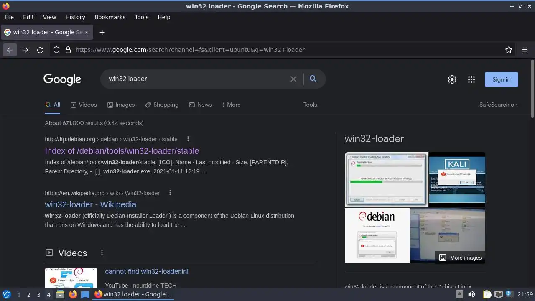Click the More images button
Image resolution: width=535 pixels, height=301 pixels.
click(x=460, y=258)
